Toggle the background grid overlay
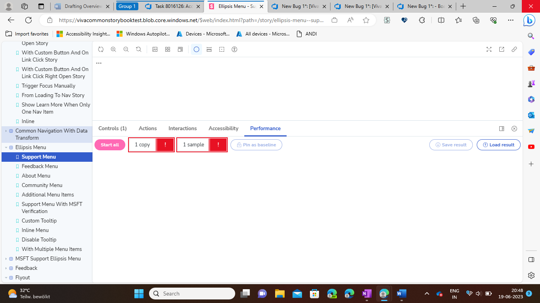Screen dimensions: 540x303 tap(168, 49)
